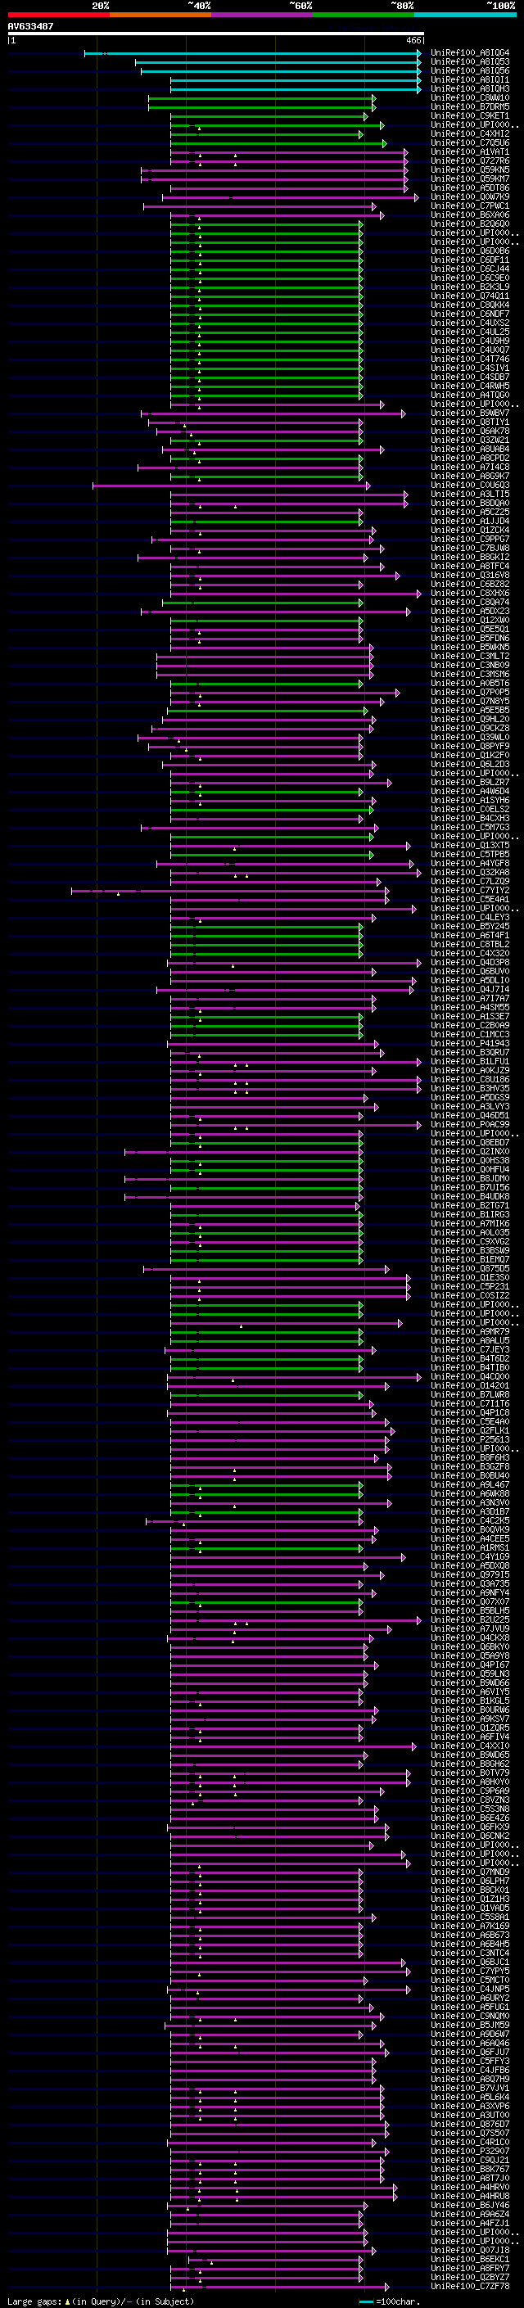Open entry UniRef100_A1JJD4

[x=470, y=522]
